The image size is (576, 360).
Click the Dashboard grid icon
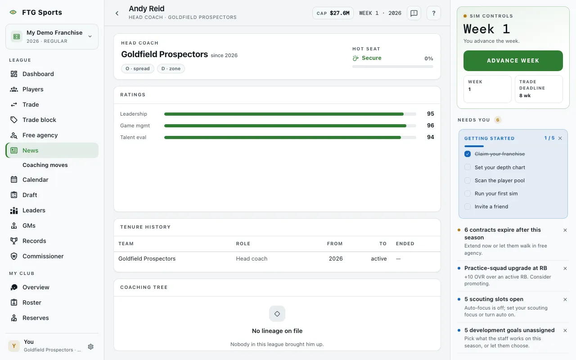click(14, 74)
